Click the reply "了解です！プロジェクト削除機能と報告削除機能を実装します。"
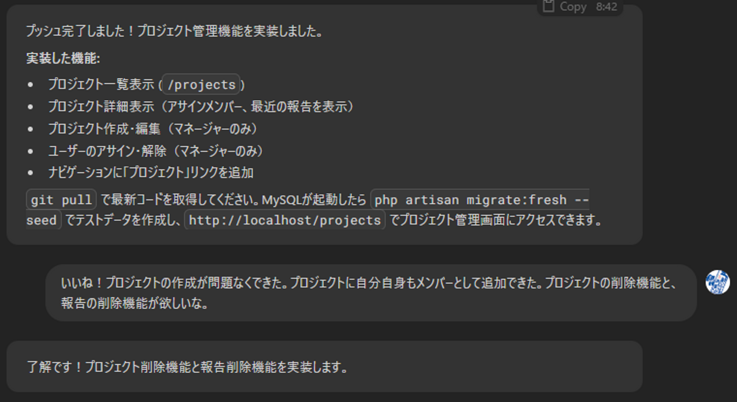Viewport: 737px width, 402px height. 187,367
